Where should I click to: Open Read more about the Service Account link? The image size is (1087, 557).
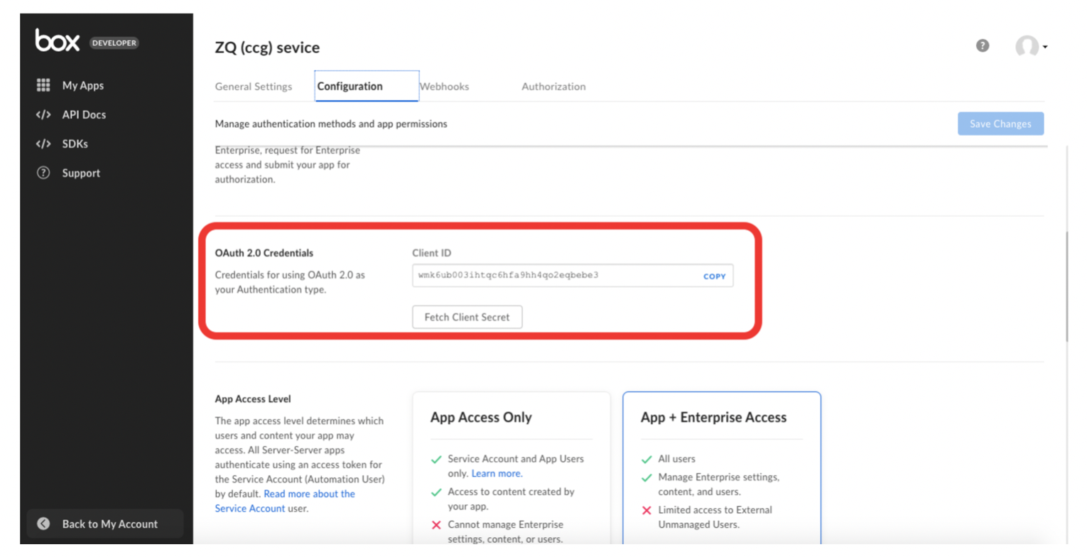(x=285, y=501)
